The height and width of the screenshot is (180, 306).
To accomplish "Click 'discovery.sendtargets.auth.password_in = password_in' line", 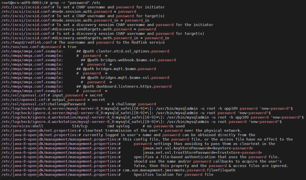I will [85, 38].
